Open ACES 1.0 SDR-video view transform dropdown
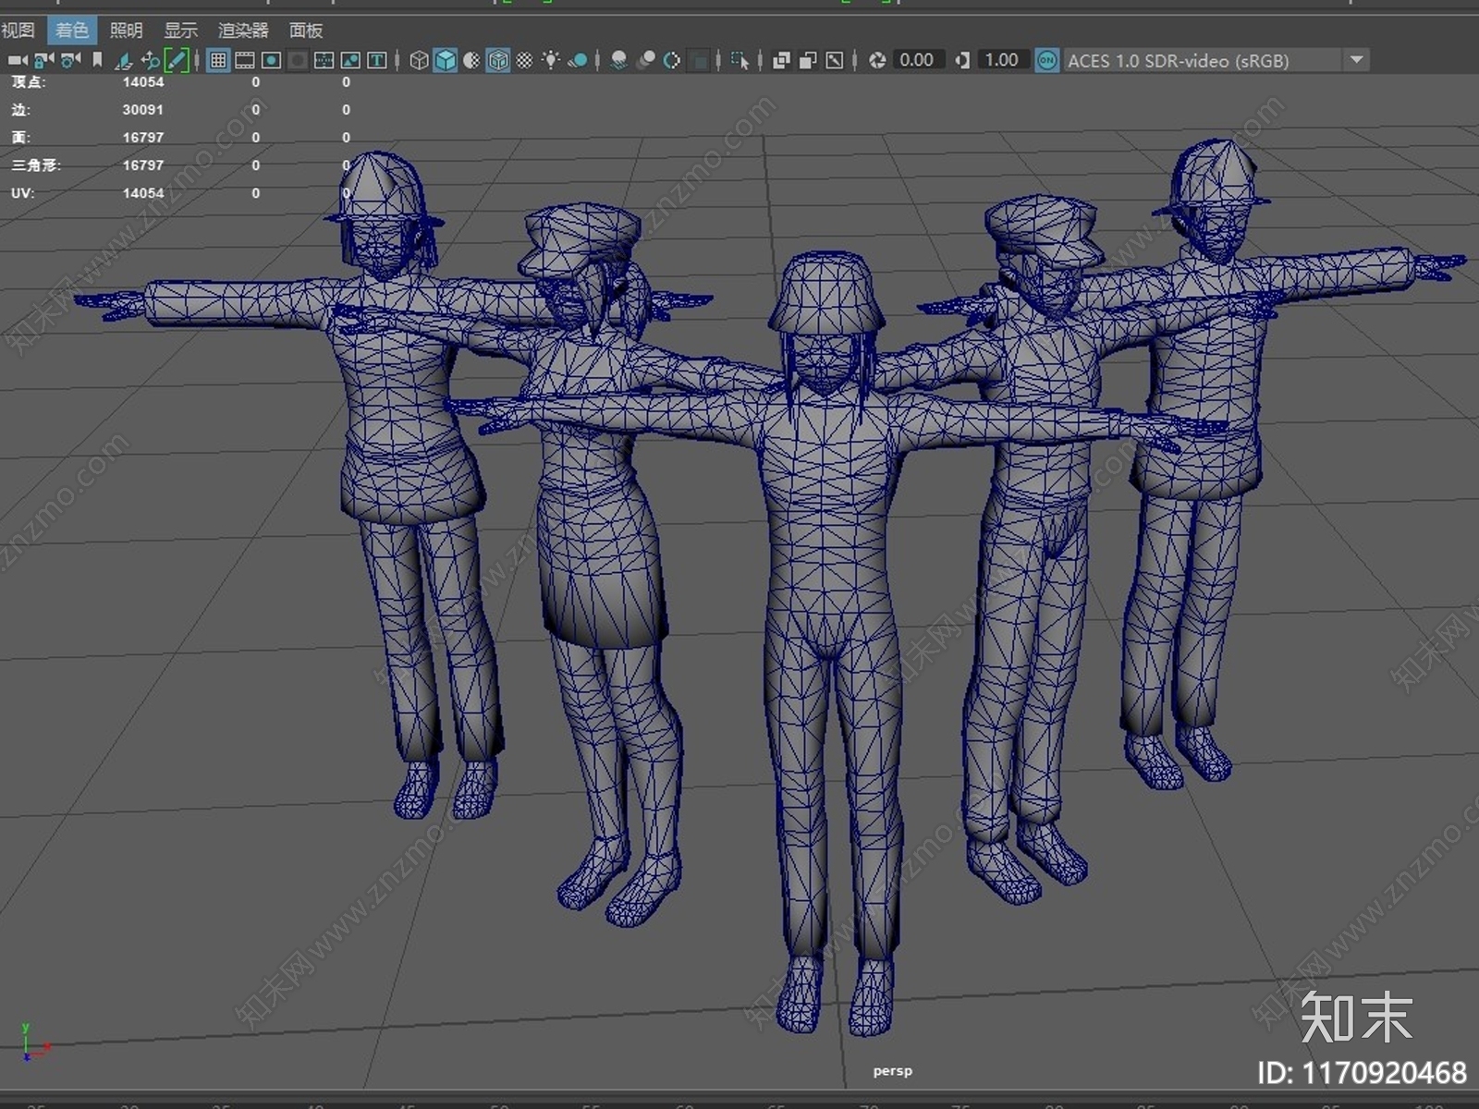The width and height of the screenshot is (1479, 1109). pos(1216,60)
